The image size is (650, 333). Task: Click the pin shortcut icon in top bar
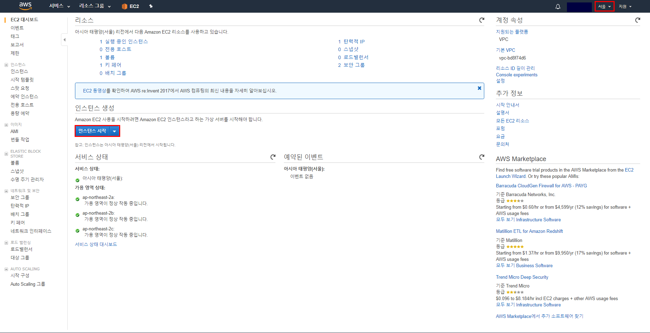[x=151, y=6]
